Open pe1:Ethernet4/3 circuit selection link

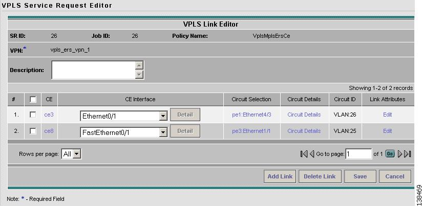pyautogui.click(x=251, y=115)
